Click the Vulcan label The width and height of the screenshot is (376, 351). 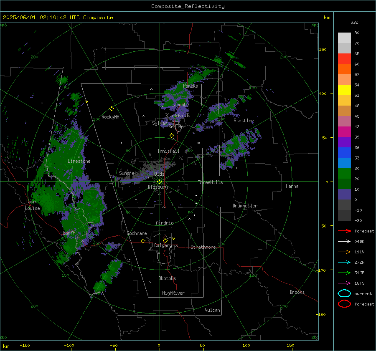(212, 310)
